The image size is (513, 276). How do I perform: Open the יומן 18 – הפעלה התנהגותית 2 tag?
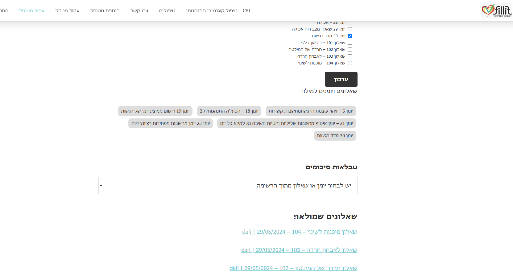[229, 111]
